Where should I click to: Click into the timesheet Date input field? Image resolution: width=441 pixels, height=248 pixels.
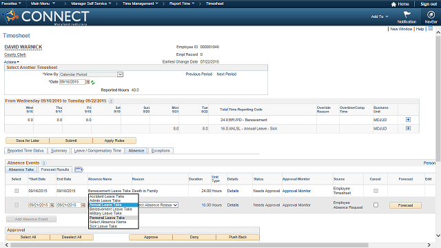coord(72,82)
